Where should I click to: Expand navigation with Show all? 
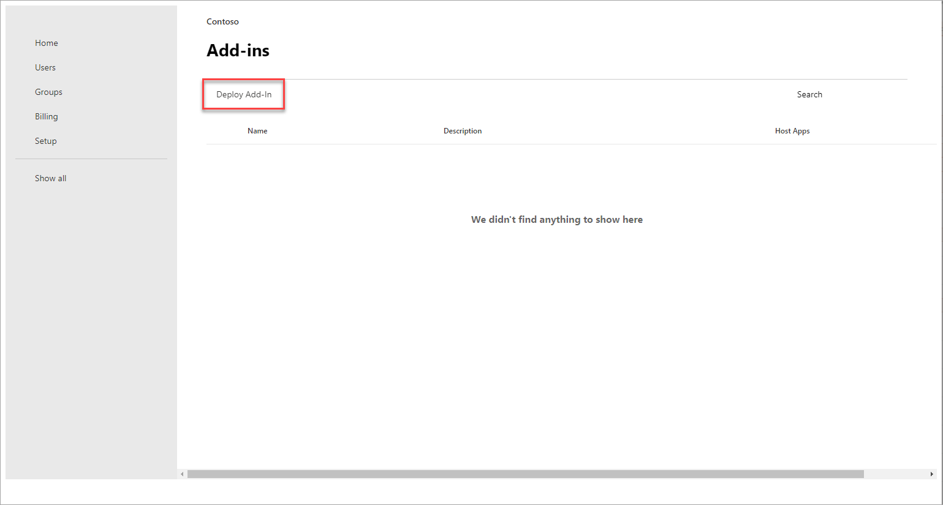click(x=50, y=178)
